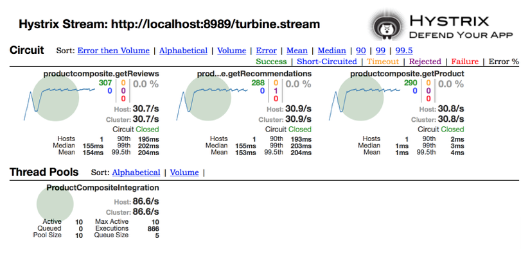This screenshot has height=261, width=530.
Task: Click the getReviews traffic circle chart
Action: pos(56,97)
